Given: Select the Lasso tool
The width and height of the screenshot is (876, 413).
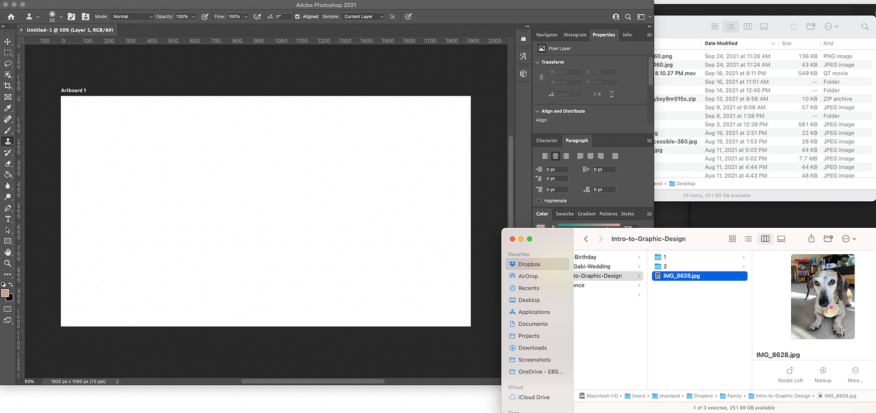Looking at the screenshot, I should 8,64.
